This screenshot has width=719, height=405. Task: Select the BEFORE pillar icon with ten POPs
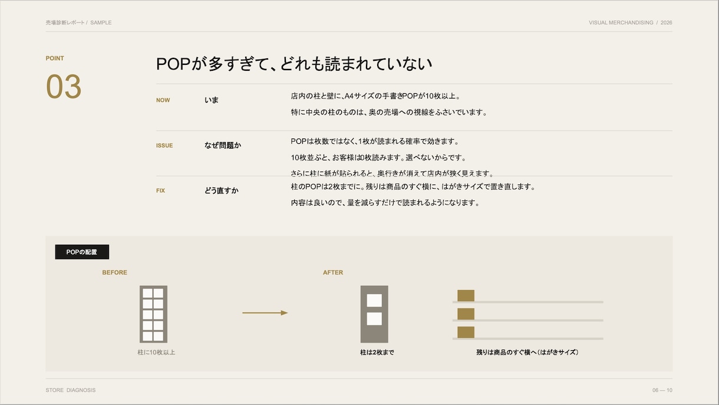[x=153, y=314]
